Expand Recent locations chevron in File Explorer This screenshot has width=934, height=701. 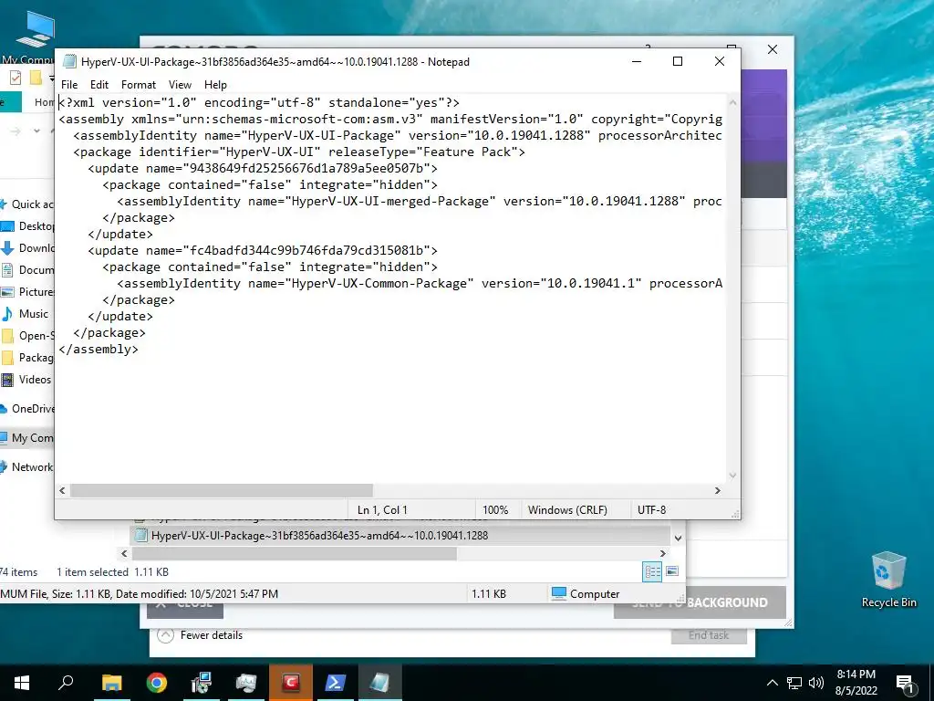pos(36,131)
